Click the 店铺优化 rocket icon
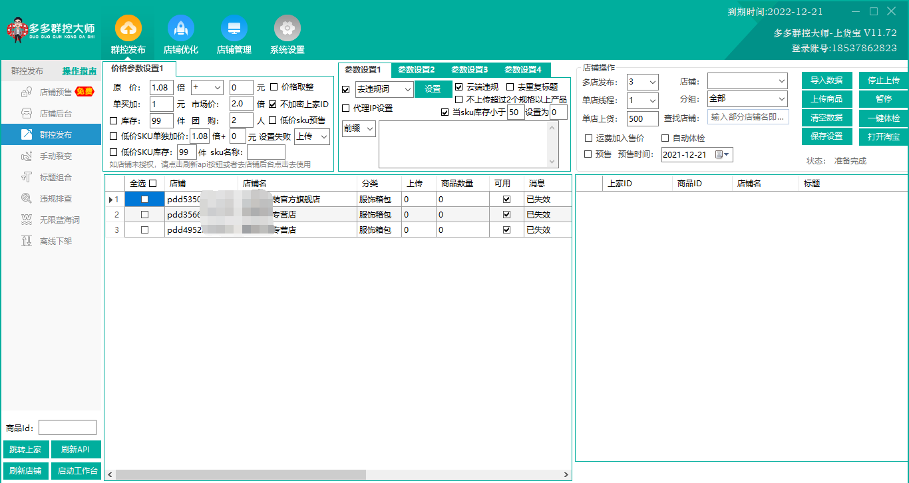The image size is (909, 483). [x=180, y=29]
